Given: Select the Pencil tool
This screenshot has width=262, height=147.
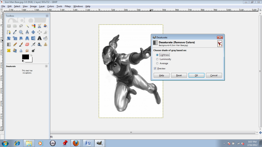Looking at the screenshot, I should coord(15,44).
